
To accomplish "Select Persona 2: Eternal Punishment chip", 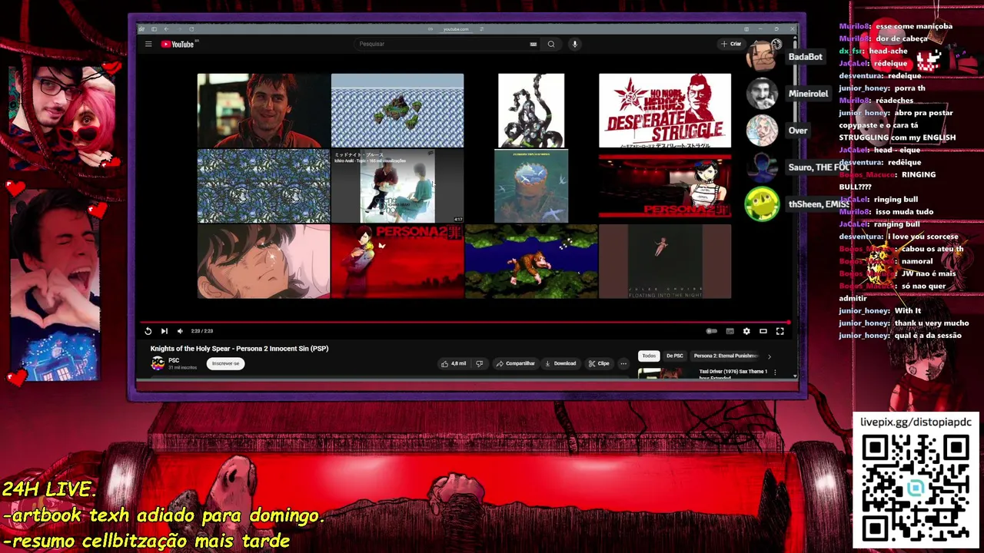I will point(726,356).
